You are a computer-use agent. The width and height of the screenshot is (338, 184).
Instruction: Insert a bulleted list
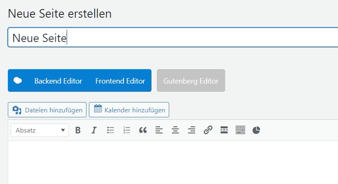tap(110, 130)
